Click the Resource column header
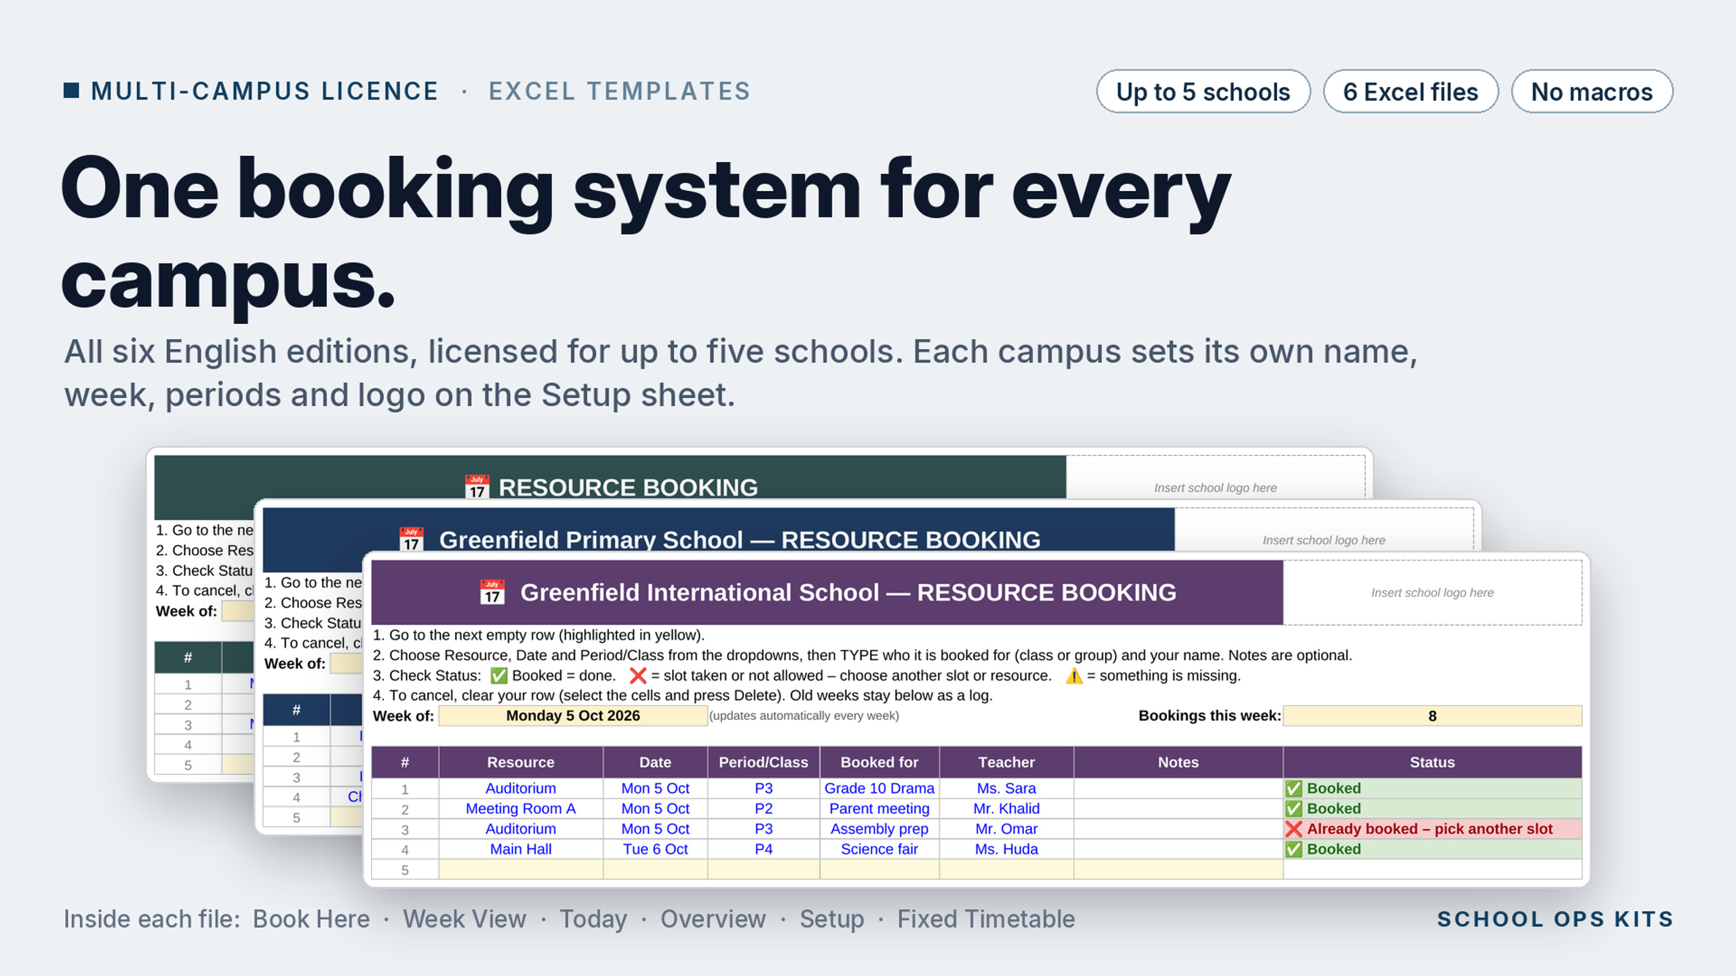This screenshot has width=1736, height=976. point(521,762)
